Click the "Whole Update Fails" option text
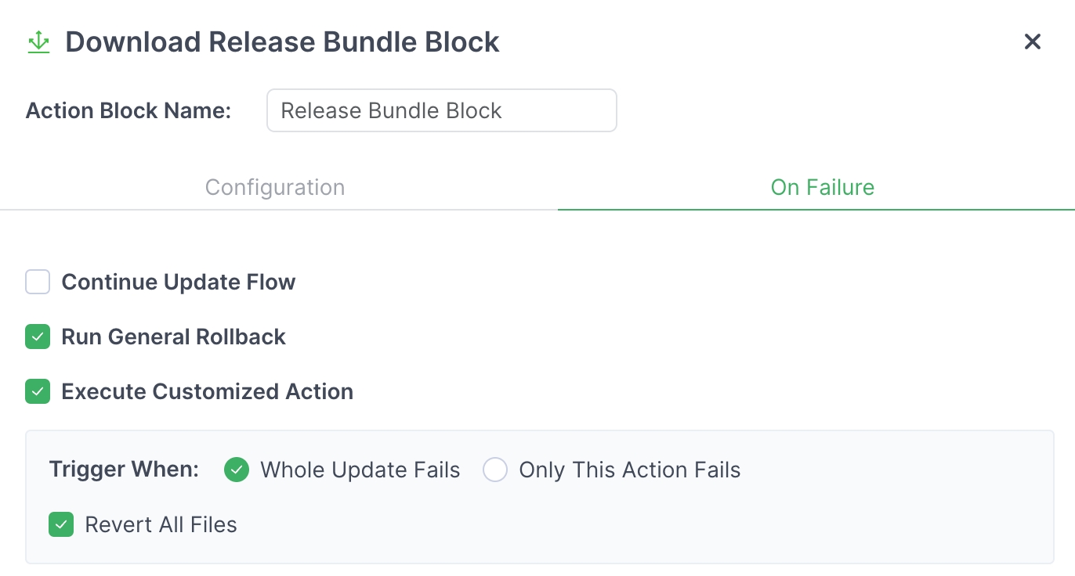Screen dimensions: 1075x576 [360, 470]
